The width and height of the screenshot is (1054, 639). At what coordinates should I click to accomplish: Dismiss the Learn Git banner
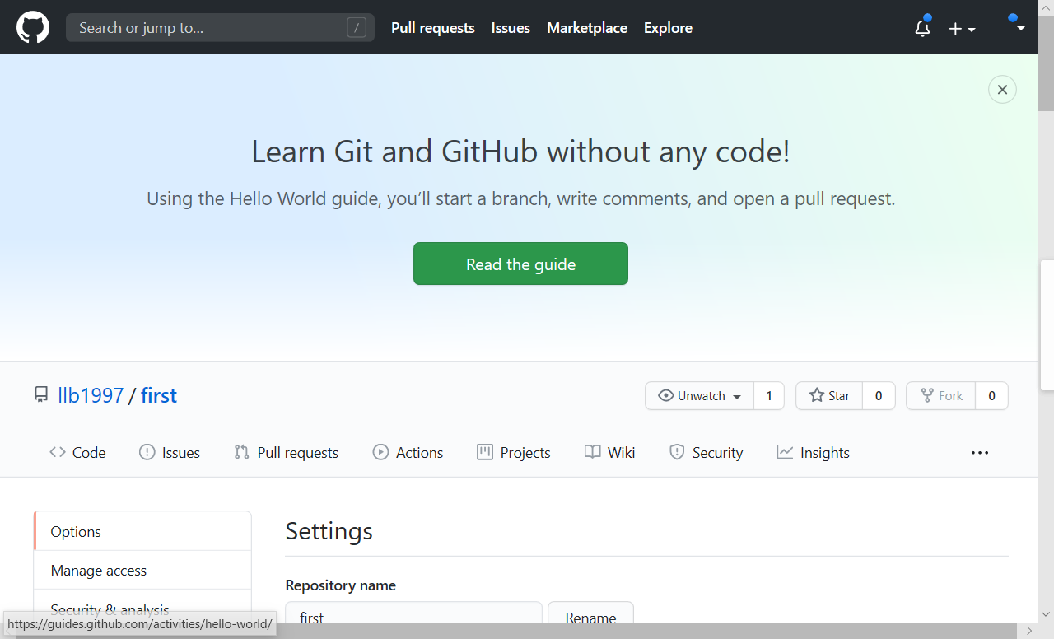[x=1002, y=90]
